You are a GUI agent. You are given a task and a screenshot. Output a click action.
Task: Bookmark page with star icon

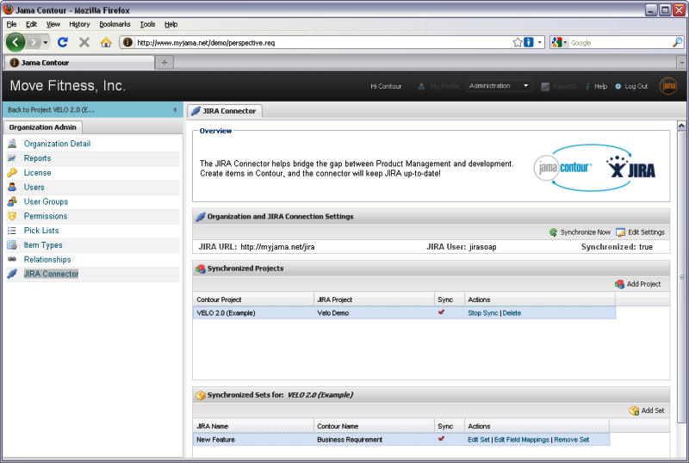(x=518, y=42)
